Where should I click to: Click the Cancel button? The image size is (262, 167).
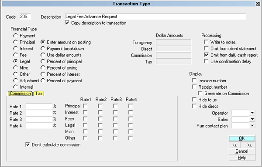click(x=242, y=151)
